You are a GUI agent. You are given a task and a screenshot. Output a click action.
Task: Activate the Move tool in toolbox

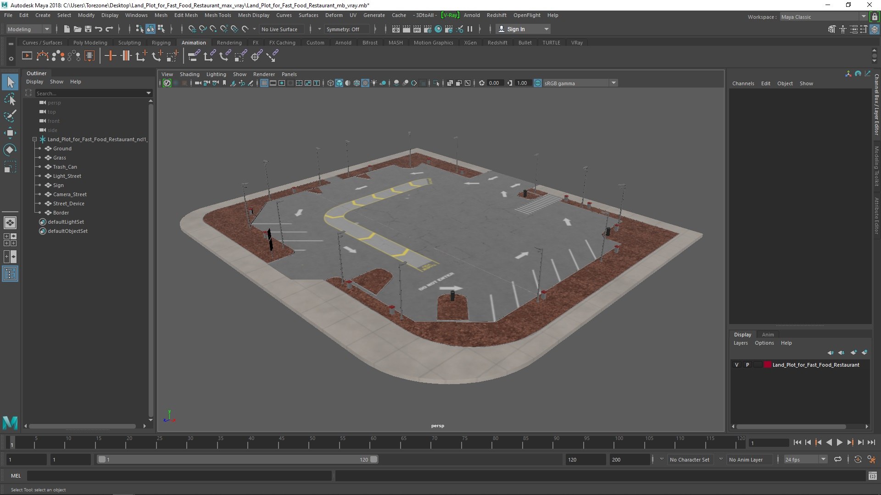point(10,133)
